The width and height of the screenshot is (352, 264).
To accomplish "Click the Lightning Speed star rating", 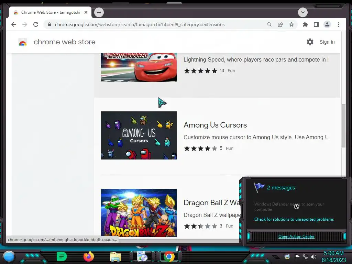I will [x=201, y=71].
